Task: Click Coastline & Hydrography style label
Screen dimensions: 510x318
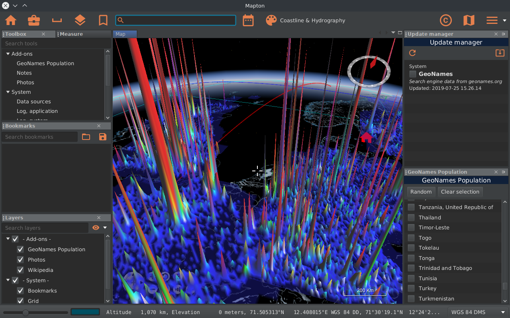Action: 313,20
